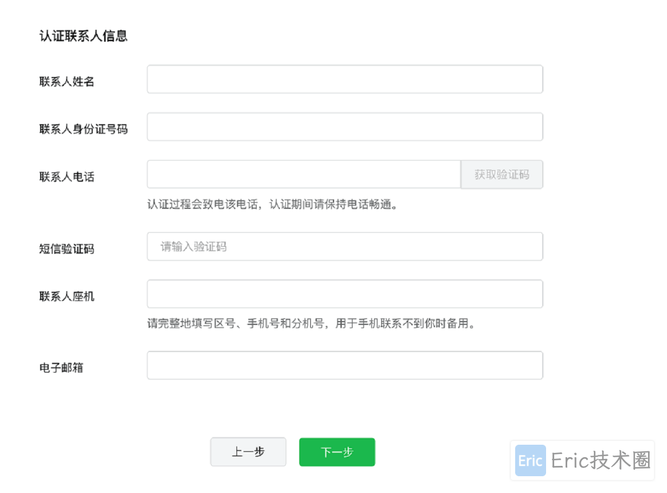
Task: Click the 联系人电话 label
Action: click(67, 177)
